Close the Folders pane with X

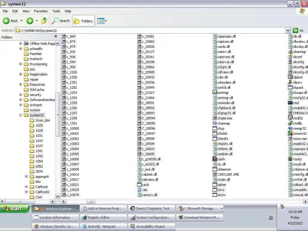(x=56, y=36)
